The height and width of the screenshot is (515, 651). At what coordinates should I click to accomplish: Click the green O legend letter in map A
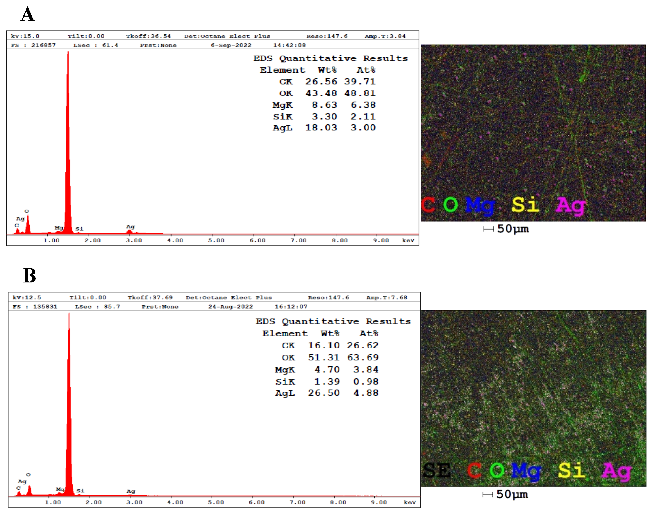click(x=451, y=205)
